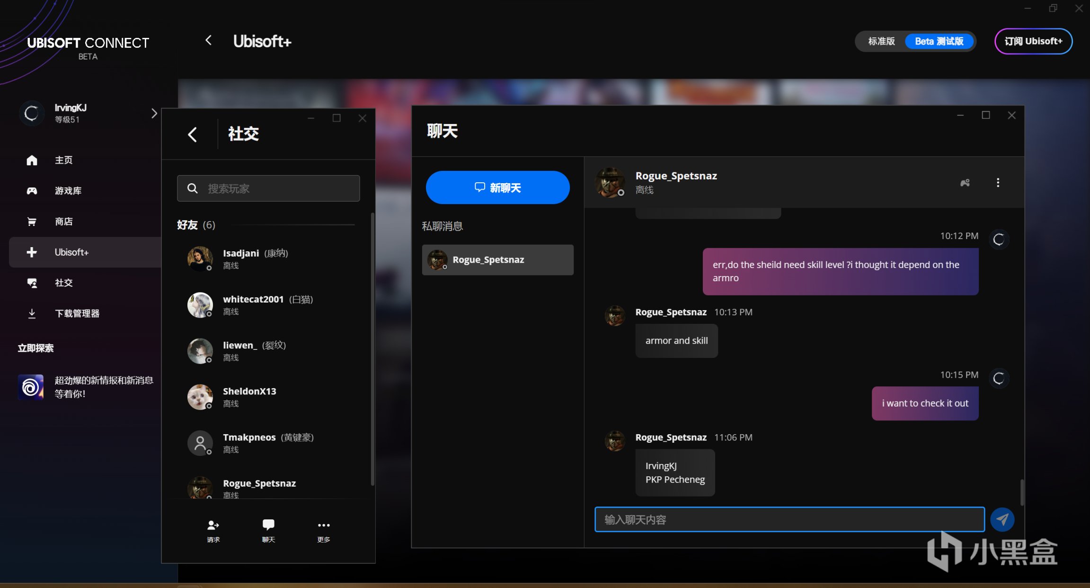Click the invite-to-game controller icon in chat header
This screenshot has height=588, width=1090.
[x=965, y=183]
